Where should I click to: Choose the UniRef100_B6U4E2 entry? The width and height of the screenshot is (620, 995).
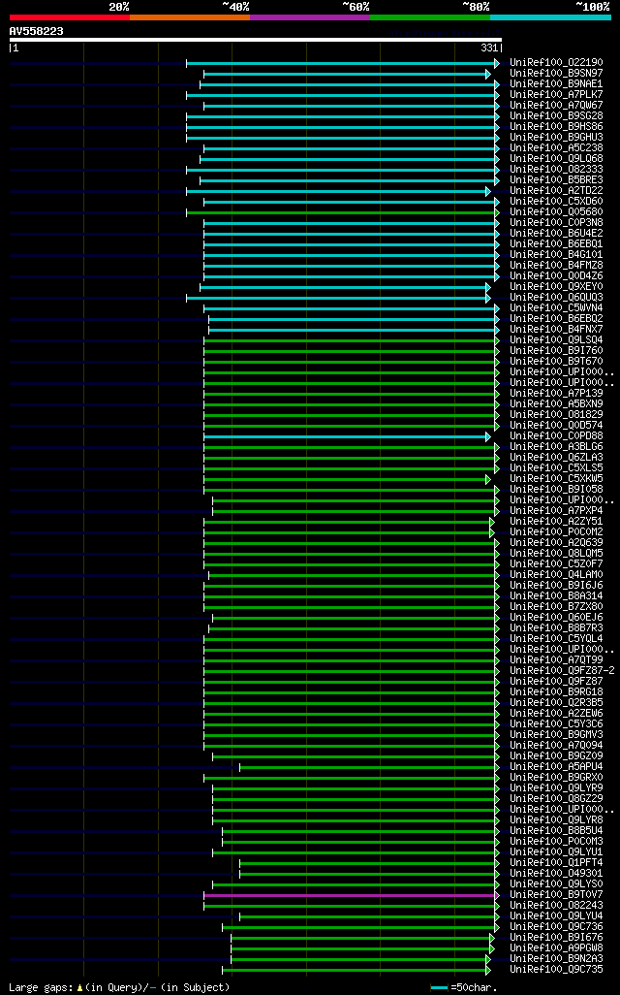(x=556, y=233)
